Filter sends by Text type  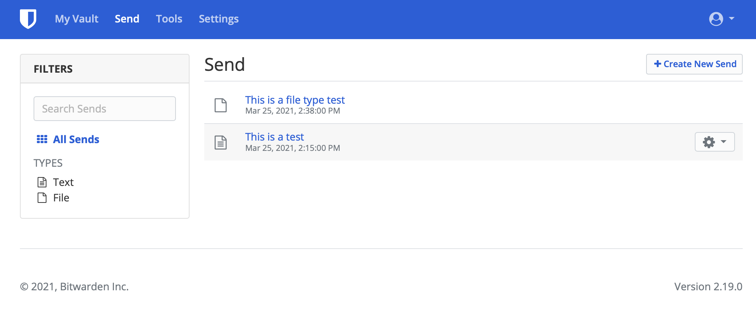tap(56, 182)
